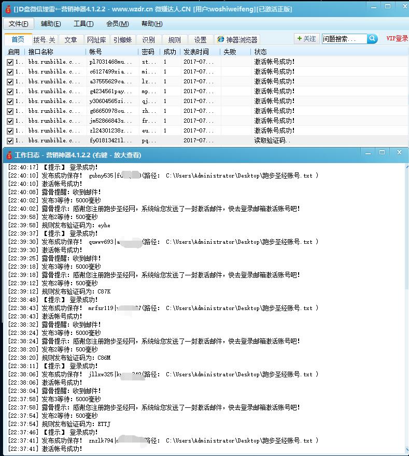The image size is (409, 456).
Task: Select interface name cell for pl7031468mu row
Action: [x=54, y=62]
